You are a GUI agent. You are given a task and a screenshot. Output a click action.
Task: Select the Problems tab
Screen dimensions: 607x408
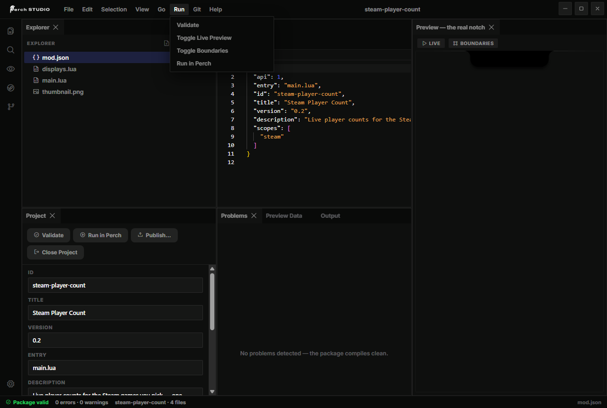pos(234,216)
